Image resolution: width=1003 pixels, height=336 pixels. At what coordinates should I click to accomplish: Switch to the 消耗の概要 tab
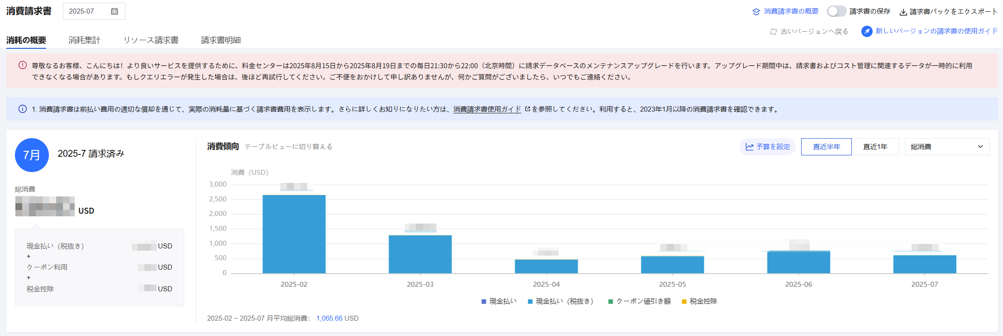pyautogui.click(x=26, y=40)
